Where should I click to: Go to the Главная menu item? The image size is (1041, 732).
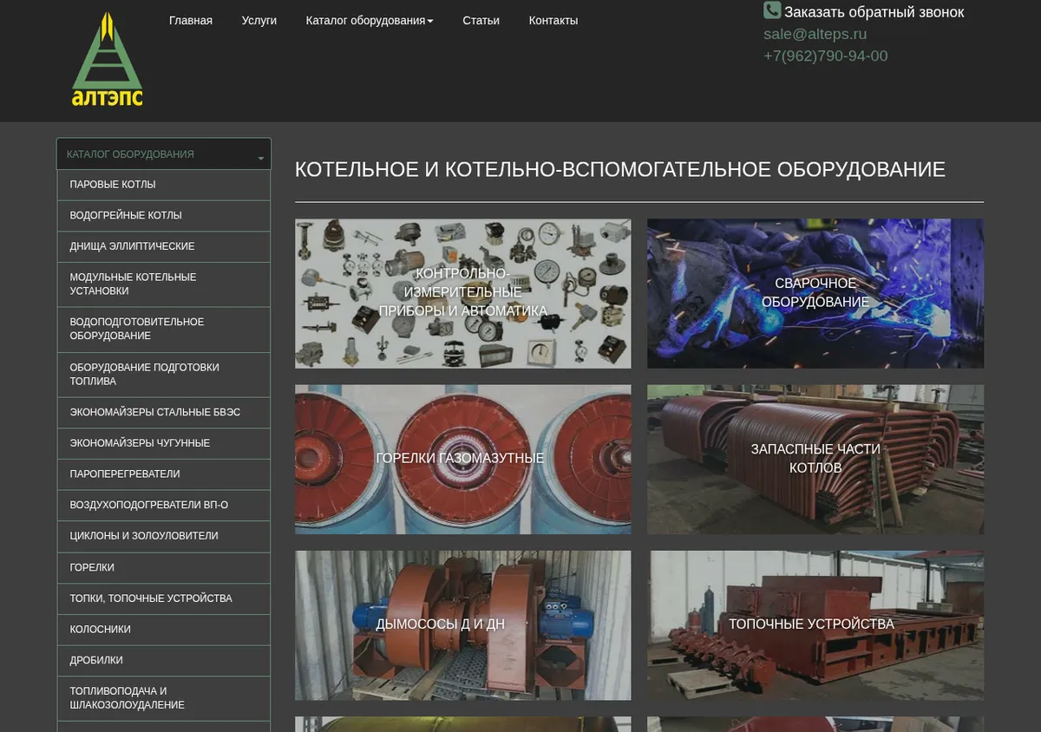click(x=191, y=21)
